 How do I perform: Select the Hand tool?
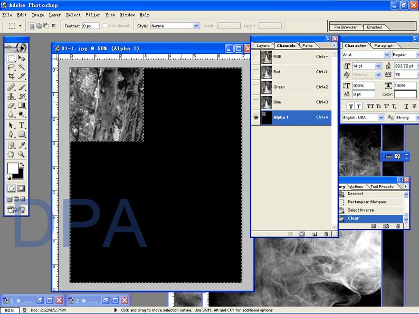11,154
